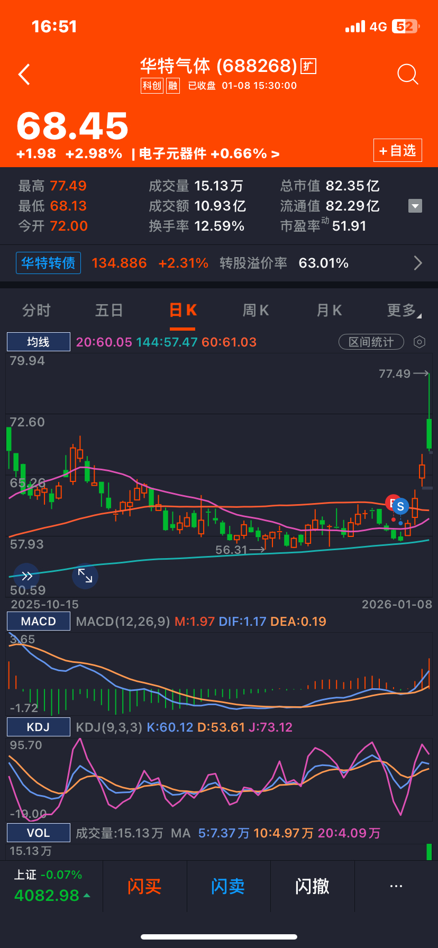Tap 流通值 82.29亿 value
Image resolution: width=438 pixels, height=948 pixels.
point(353,206)
